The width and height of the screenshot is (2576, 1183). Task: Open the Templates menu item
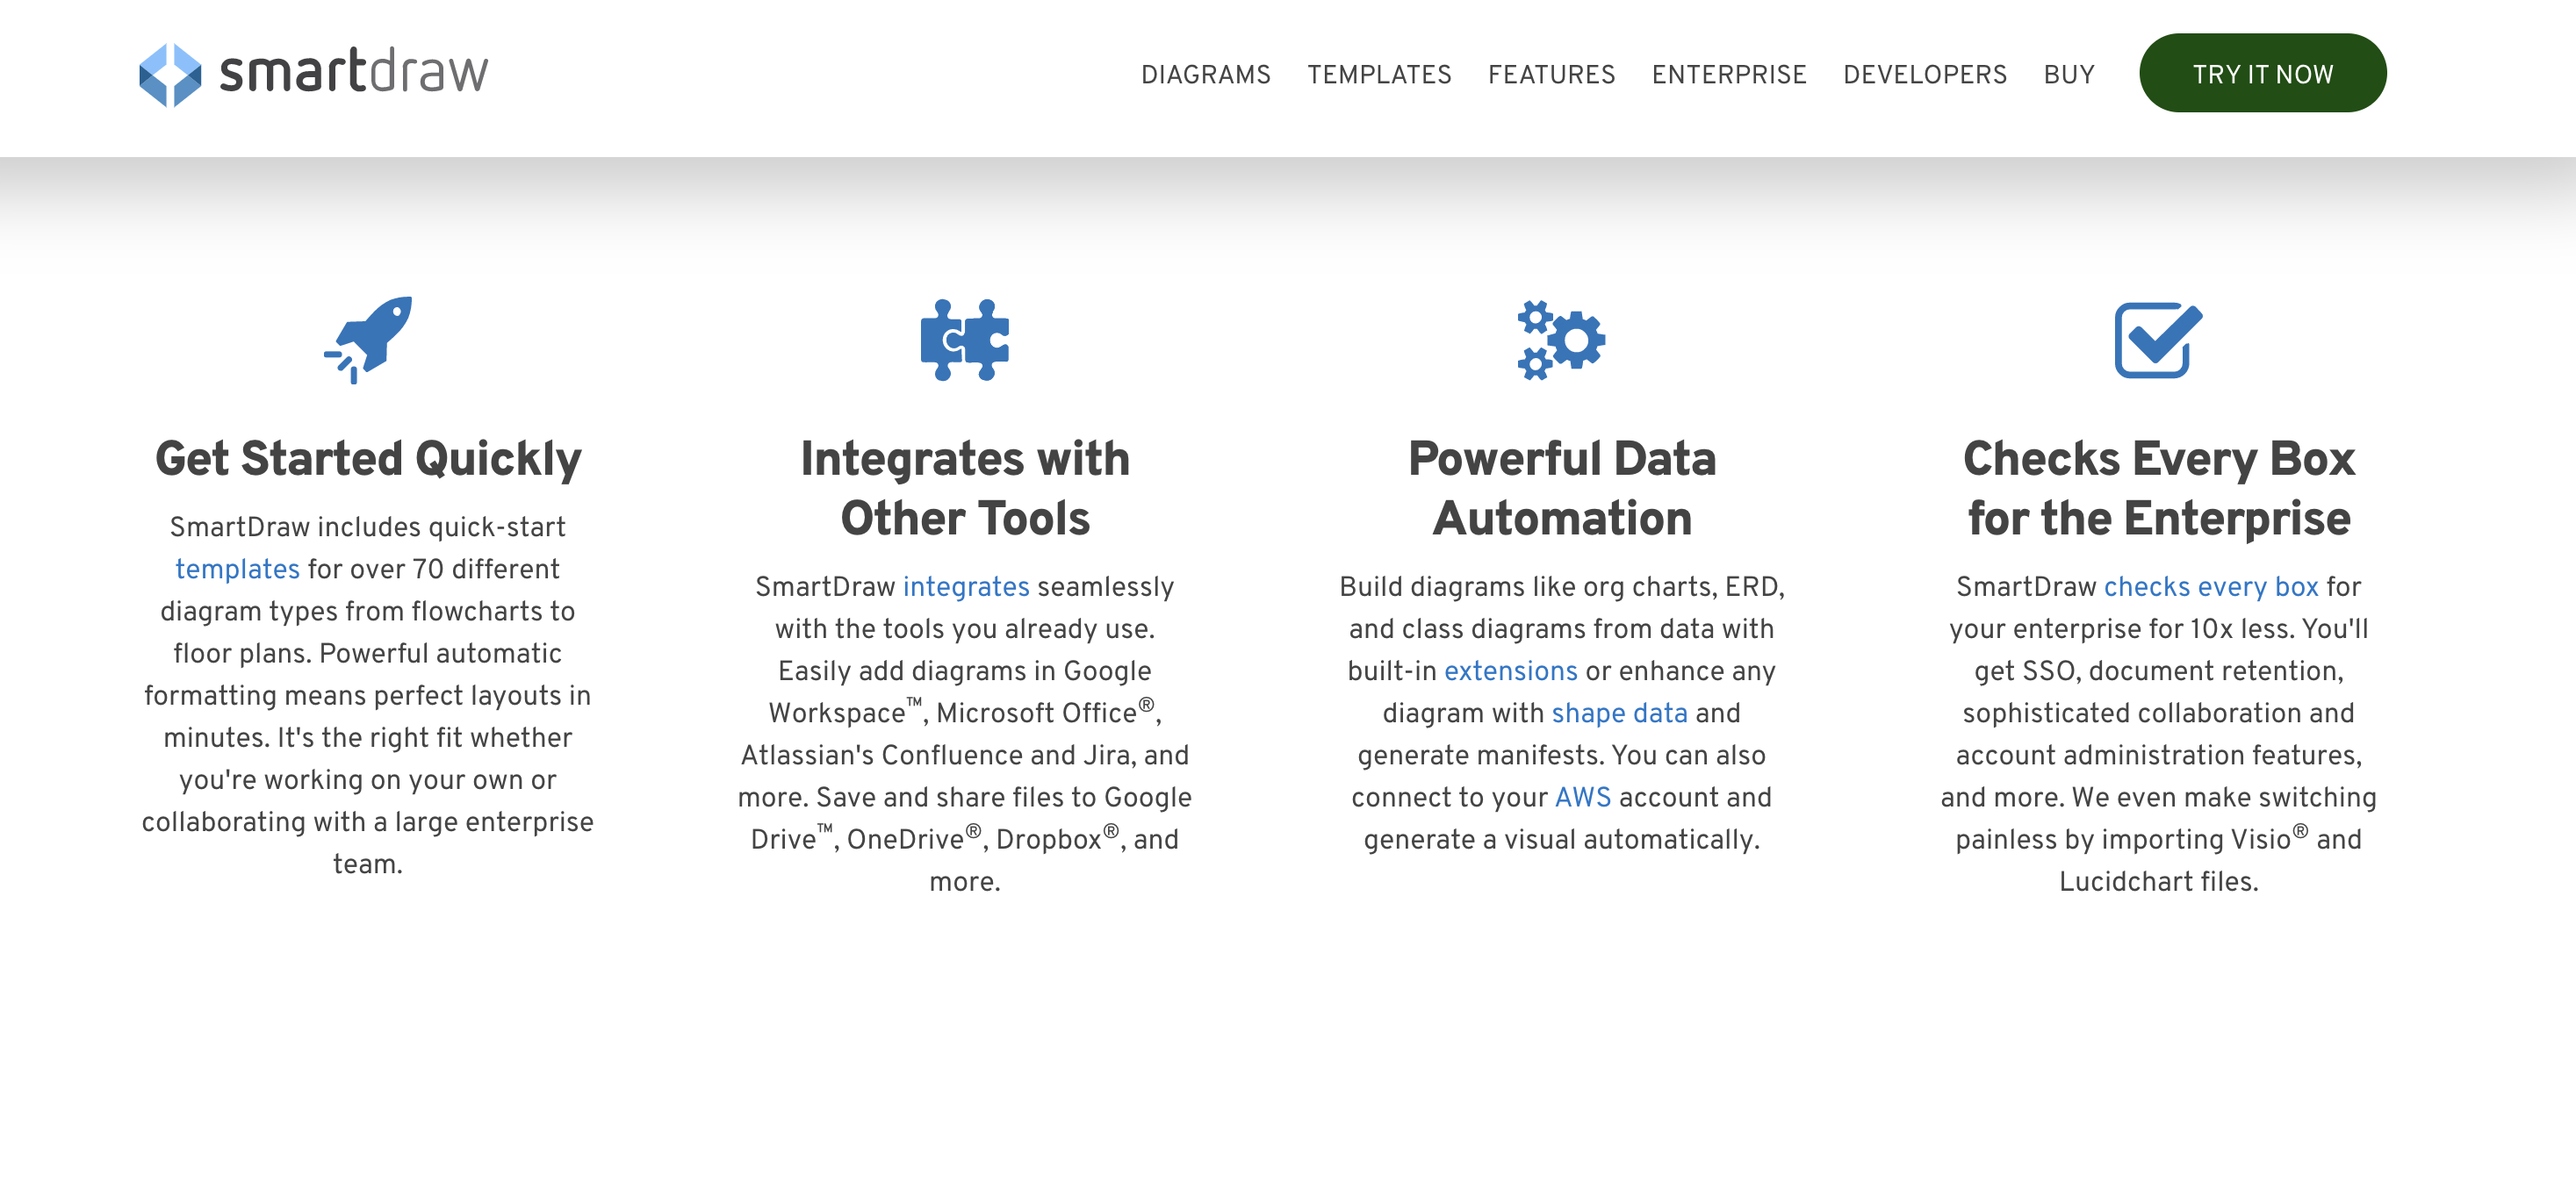click(1378, 75)
